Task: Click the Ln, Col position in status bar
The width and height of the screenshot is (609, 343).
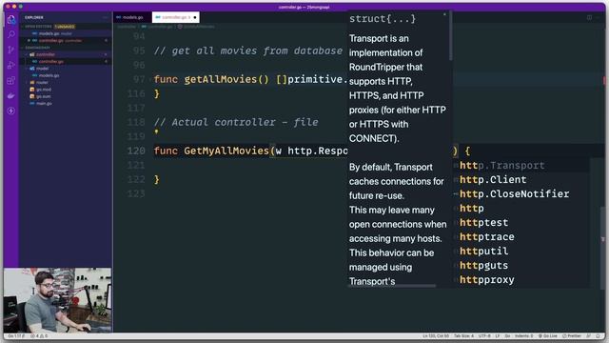Action: [436, 336]
